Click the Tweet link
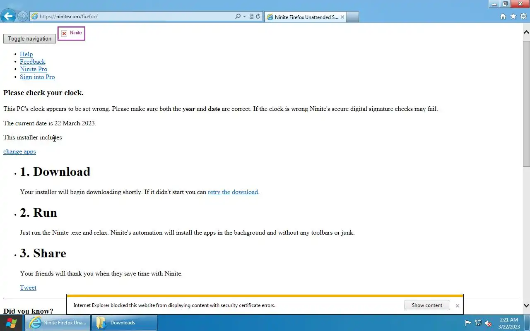Image resolution: width=530 pixels, height=331 pixels. [x=28, y=288]
